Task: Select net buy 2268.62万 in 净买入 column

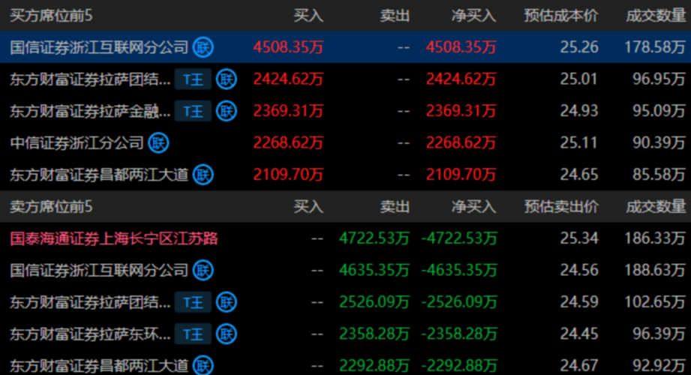Action: (461, 142)
